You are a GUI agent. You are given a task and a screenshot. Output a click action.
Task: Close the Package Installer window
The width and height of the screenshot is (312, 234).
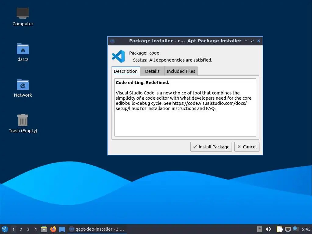pos(258,41)
